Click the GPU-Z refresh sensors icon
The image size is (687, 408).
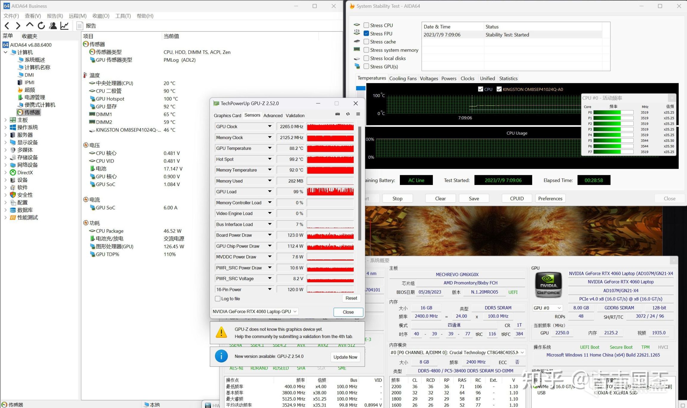point(348,114)
